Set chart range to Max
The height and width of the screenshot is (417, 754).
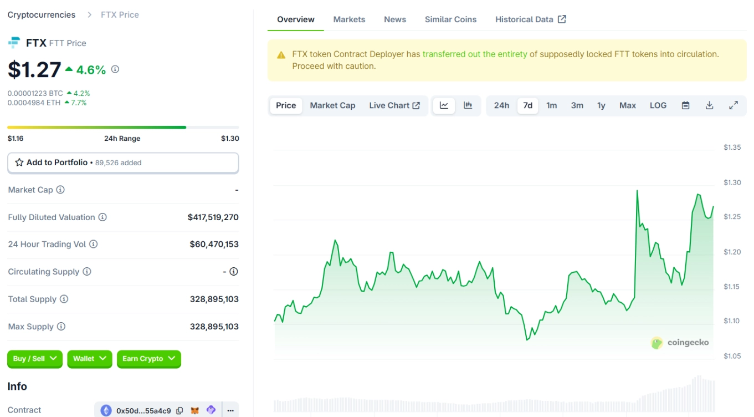[627, 105]
